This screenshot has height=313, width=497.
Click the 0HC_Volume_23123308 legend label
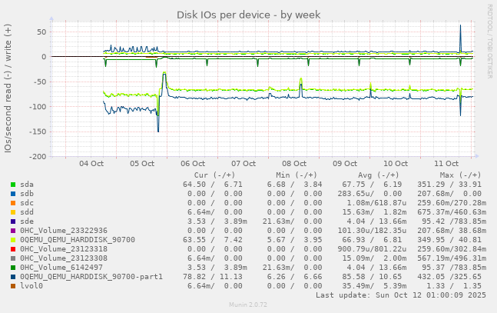[x=64, y=258]
